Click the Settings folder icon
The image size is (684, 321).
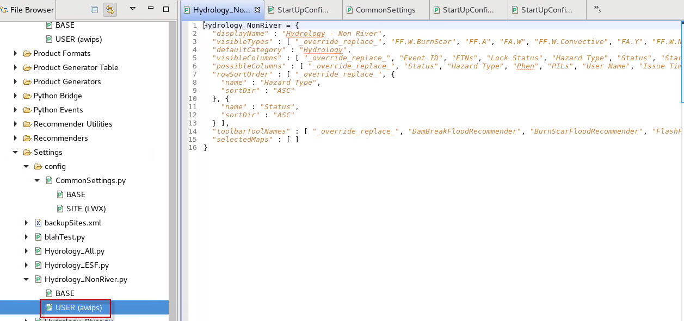coord(27,152)
